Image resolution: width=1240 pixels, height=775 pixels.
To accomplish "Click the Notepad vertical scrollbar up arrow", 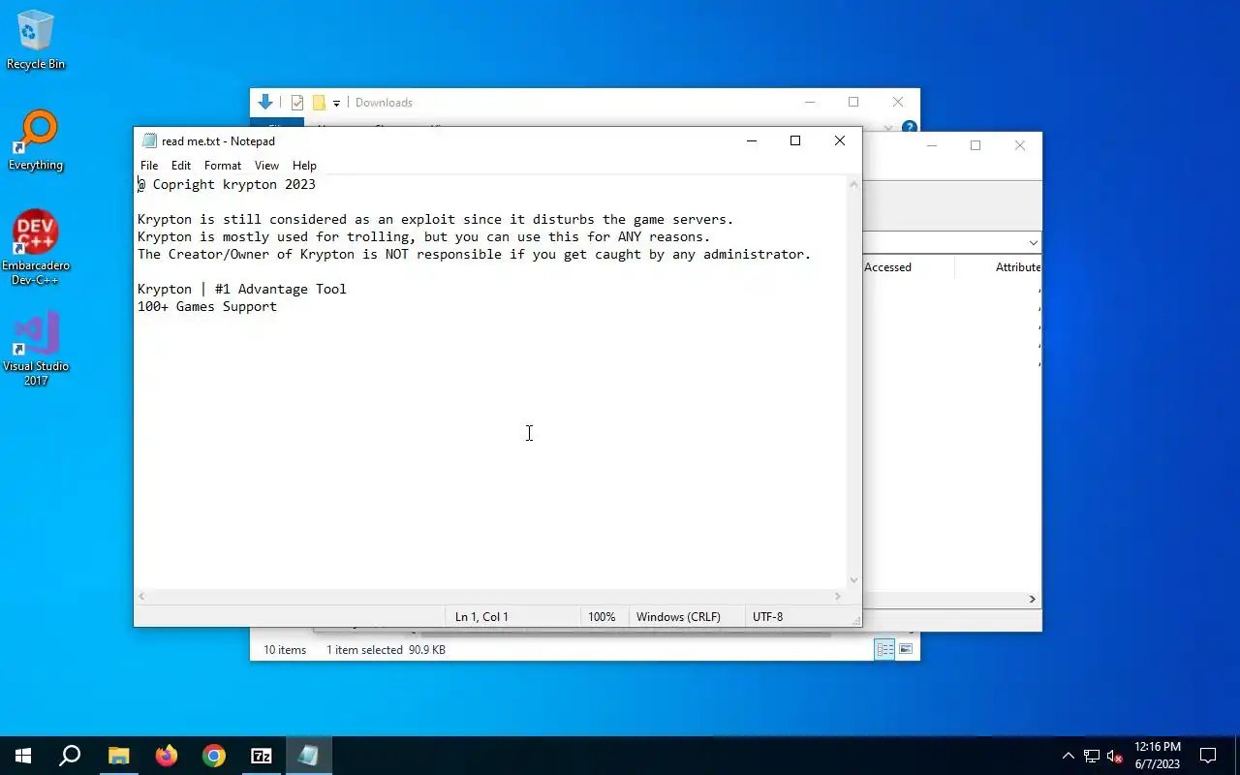I will pos(853,184).
